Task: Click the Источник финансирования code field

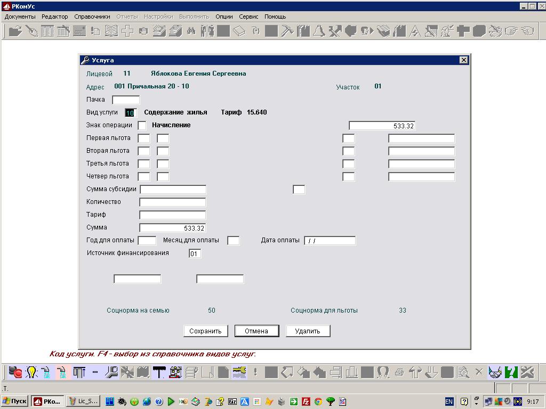Action: pos(195,254)
